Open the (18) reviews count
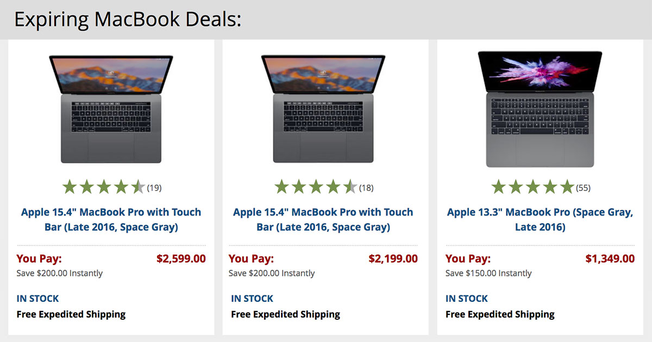This screenshot has width=652, height=342. (x=366, y=188)
